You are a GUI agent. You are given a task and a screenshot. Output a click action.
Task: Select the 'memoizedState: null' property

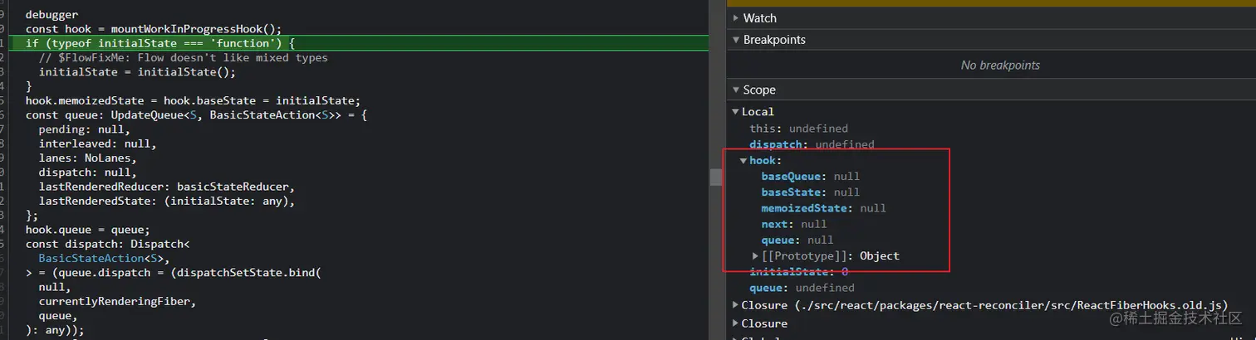[x=823, y=208]
